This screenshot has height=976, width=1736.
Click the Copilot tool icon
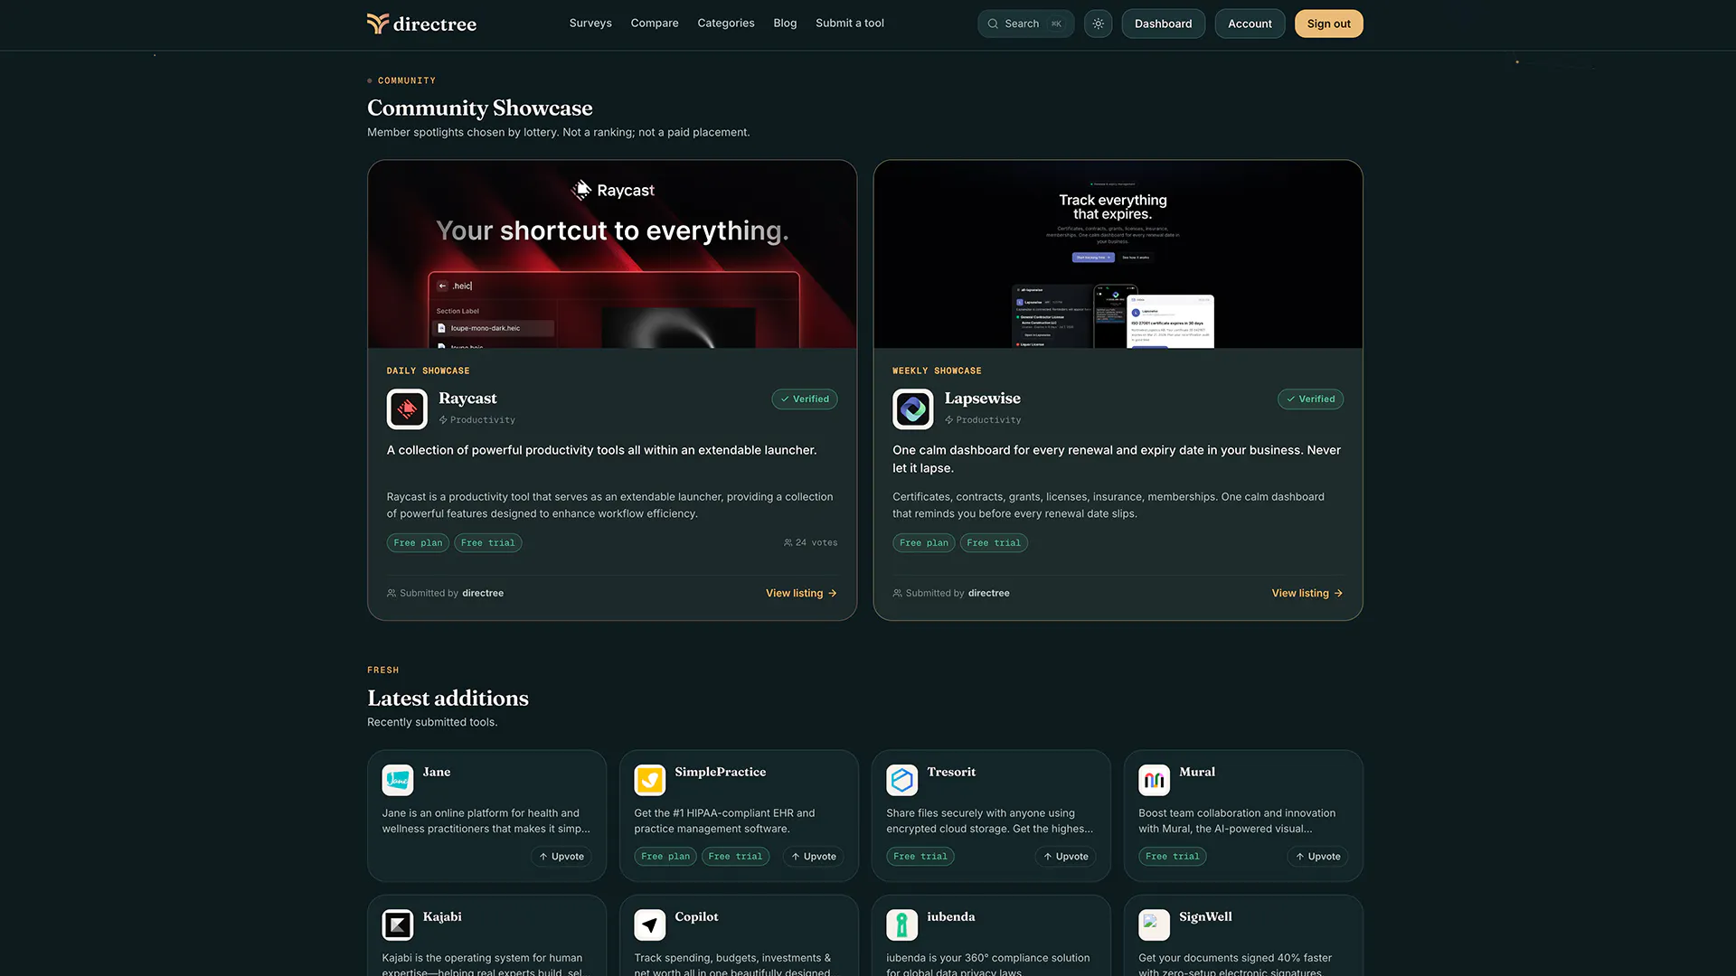tap(650, 924)
